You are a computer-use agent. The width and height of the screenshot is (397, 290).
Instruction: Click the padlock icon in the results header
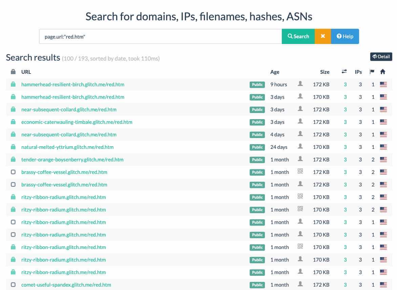point(13,72)
